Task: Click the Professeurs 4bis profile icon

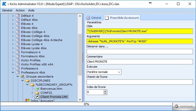Action: click(18, 72)
